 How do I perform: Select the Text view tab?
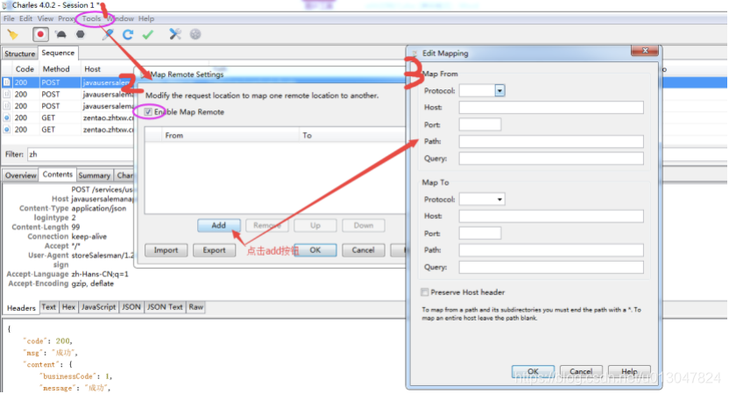(x=49, y=307)
